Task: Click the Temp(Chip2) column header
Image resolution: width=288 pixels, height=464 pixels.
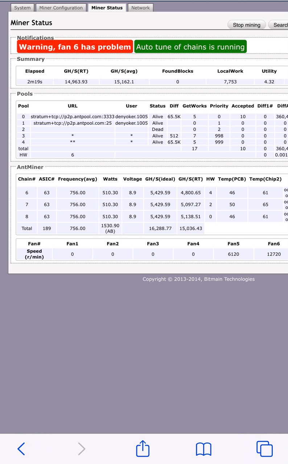Action: coord(266,179)
